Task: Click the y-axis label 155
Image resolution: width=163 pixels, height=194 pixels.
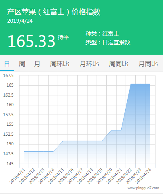Action: (10, 124)
